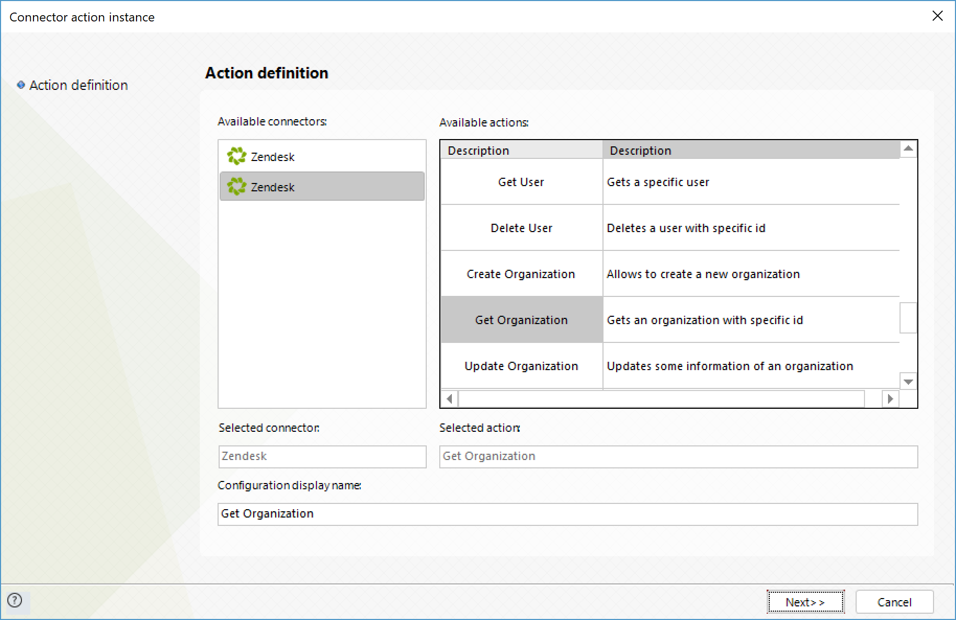Click the help question mark icon
The height and width of the screenshot is (620, 956).
[x=15, y=600]
